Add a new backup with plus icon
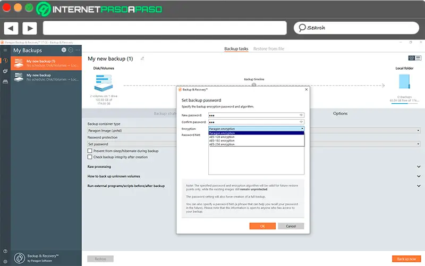Viewport: 425px width, 266px height. pyautogui.click(x=64, y=50)
